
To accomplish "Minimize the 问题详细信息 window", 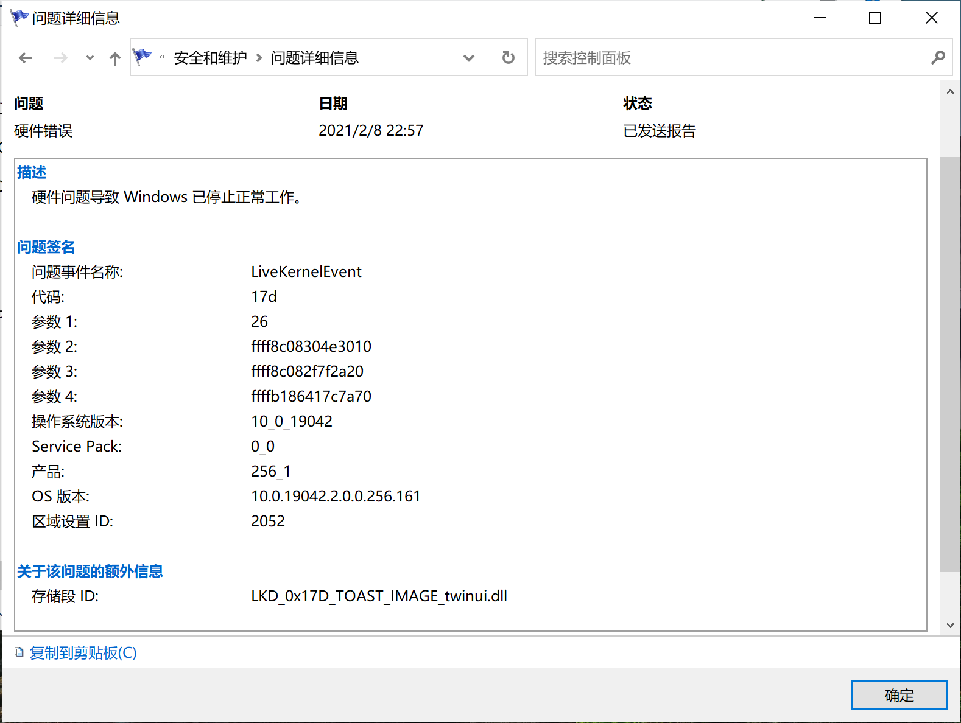I will 820,18.
